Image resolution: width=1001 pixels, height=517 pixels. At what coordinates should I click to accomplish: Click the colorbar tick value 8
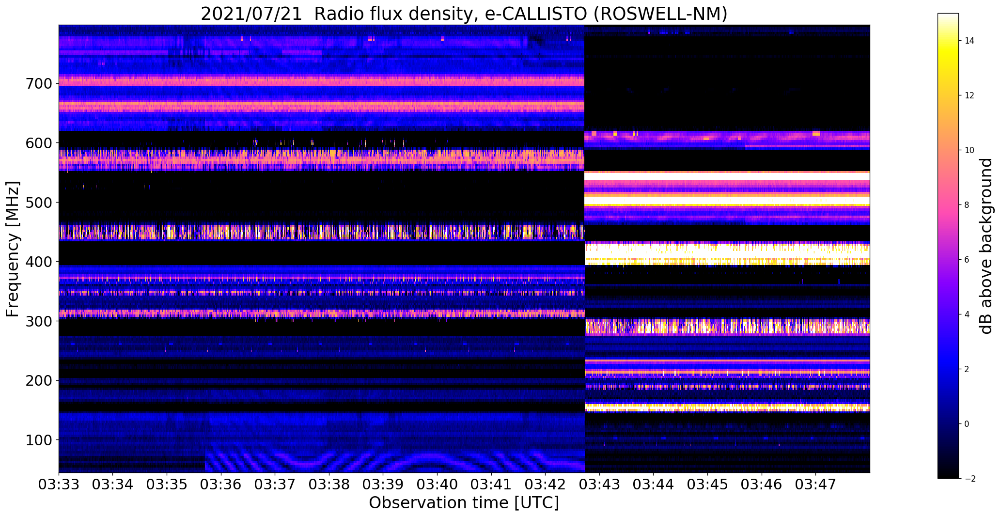point(967,205)
